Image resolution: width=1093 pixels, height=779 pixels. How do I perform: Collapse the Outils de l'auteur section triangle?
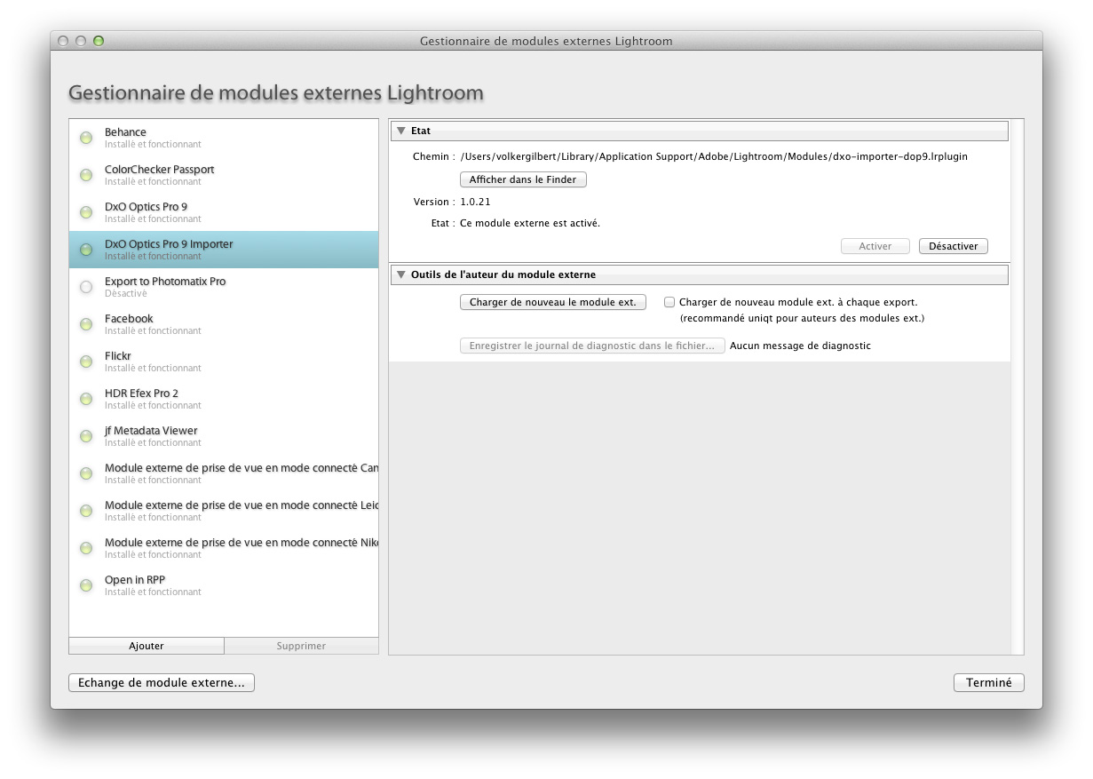[401, 274]
